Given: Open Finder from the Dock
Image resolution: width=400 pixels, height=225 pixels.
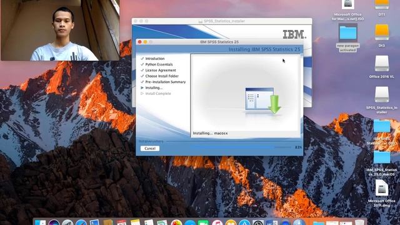Looking at the screenshot, I should point(40,222).
